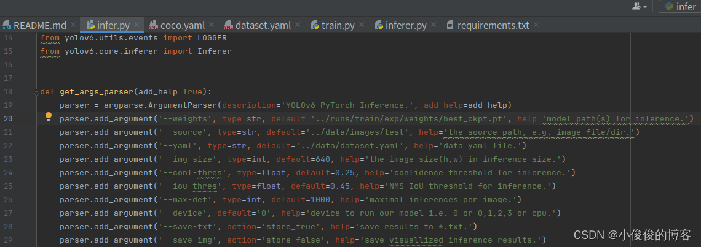This screenshot has width=701, height=247.
Task: Open the requirements.txt tab
Action: pyautogui.click(x=493, y=25)
